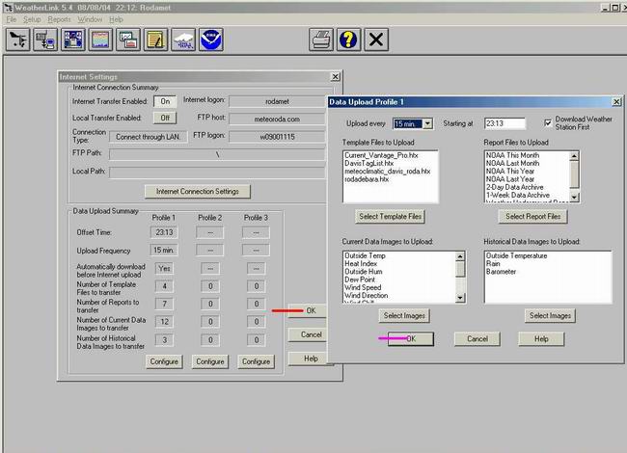Click the NOAA report toolbar icon
627x453 pixels.
[x=210, y=40]
